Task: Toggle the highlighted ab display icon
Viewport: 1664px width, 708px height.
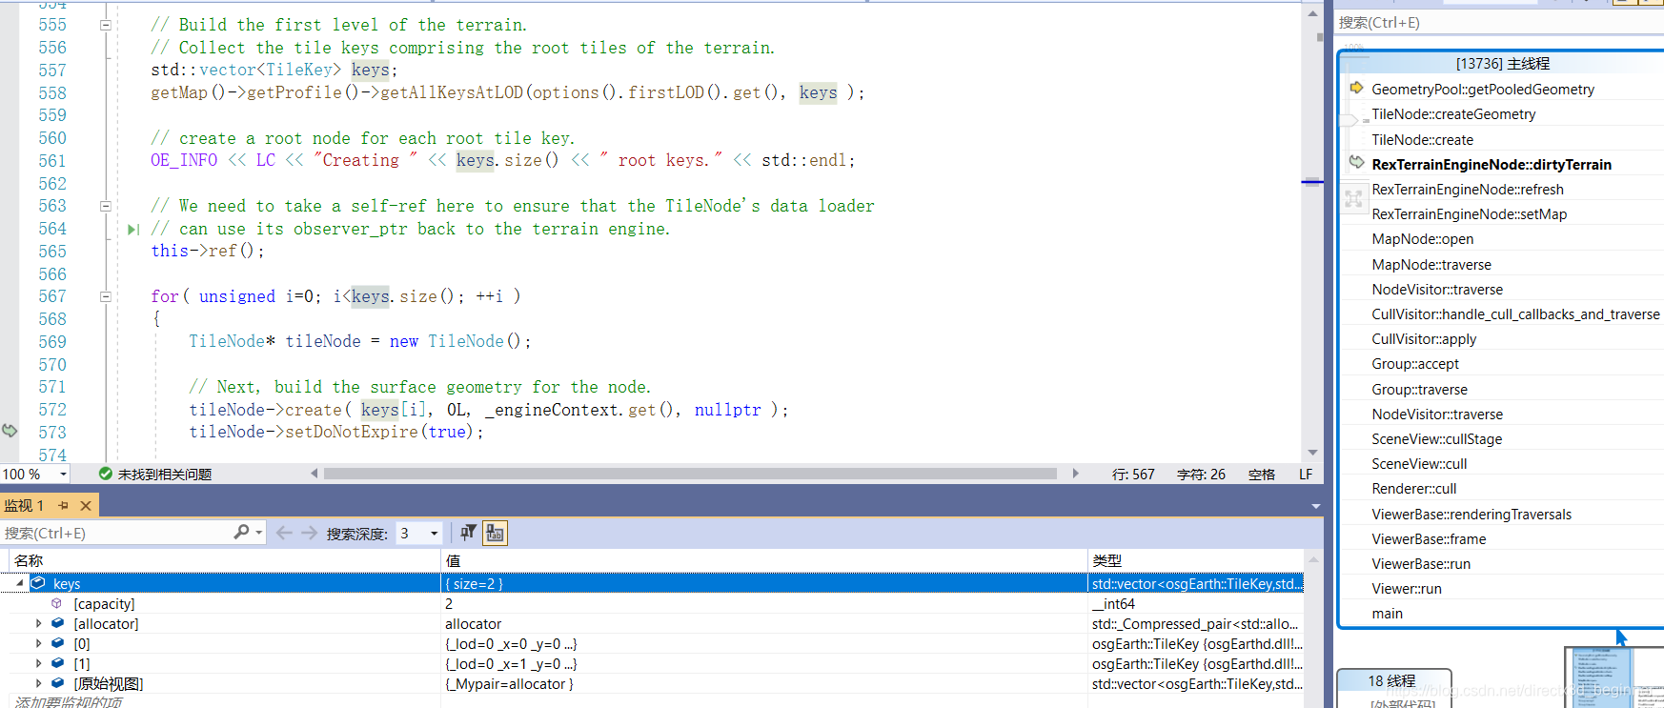Action: pyautogui.click(x=495, y=533)
